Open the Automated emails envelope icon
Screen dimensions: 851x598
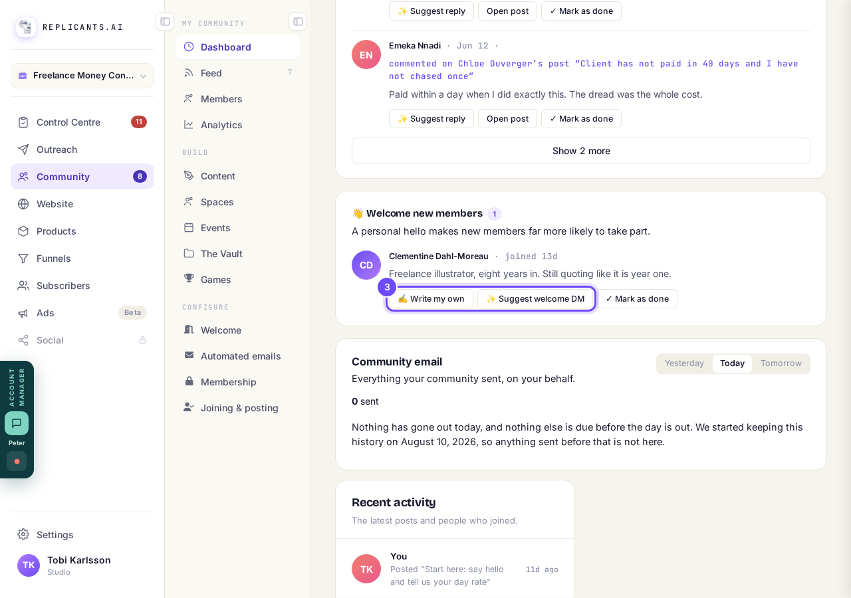189,356
